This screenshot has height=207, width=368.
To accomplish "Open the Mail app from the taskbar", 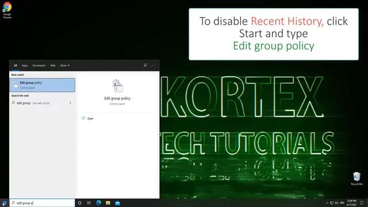I will click(x=117, y=203).
